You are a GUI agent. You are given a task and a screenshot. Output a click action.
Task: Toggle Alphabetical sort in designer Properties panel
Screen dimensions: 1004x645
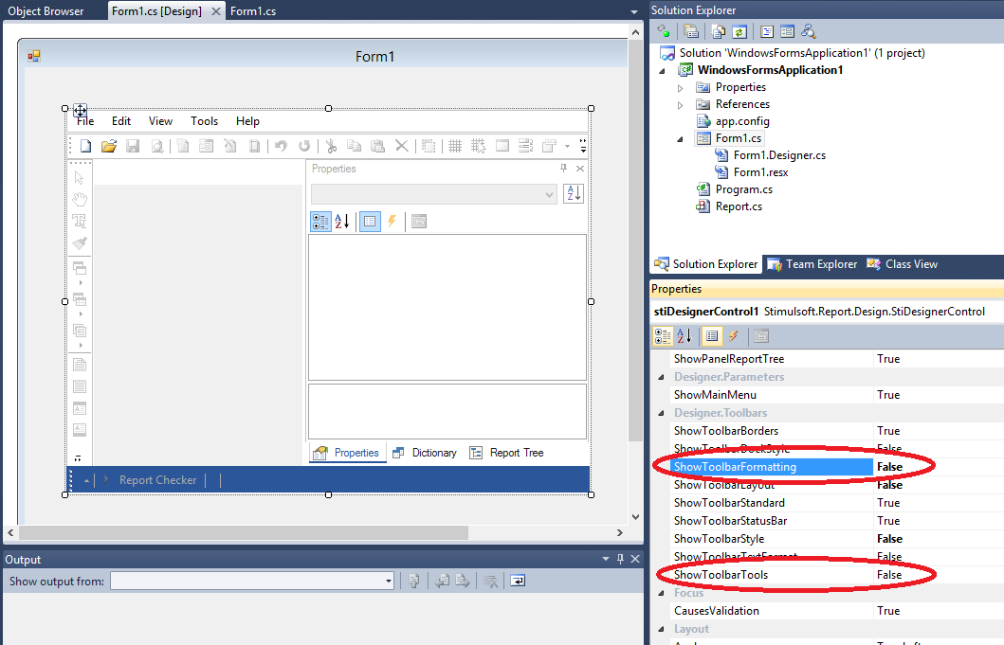pos(342,222)
